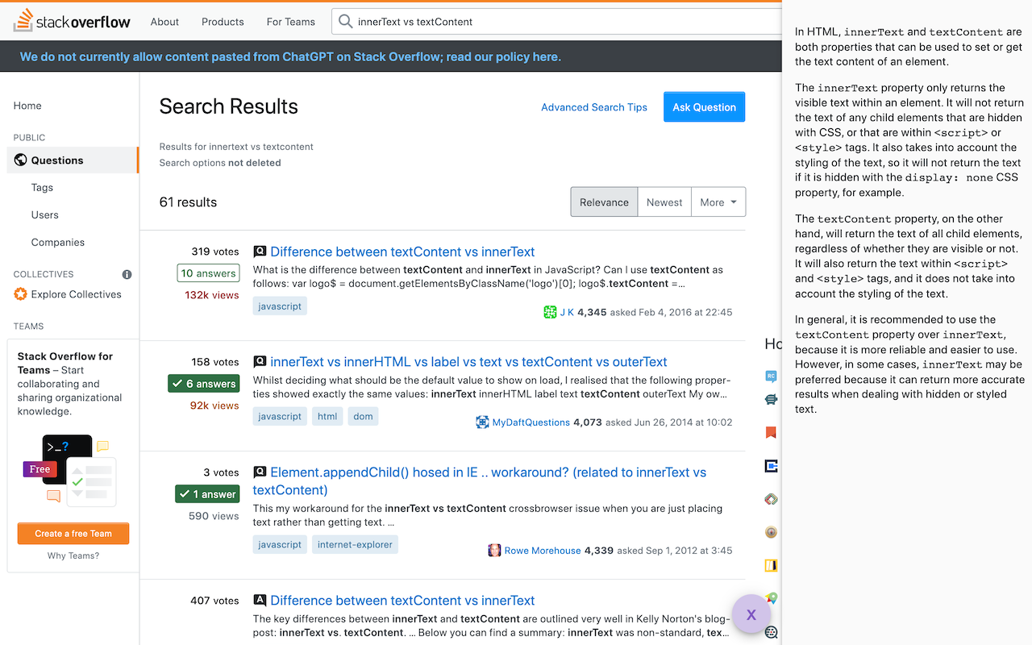Click the yellow square sidebar icon
This screenshot has height=645, width=1032.
pyautogui.click(x=771, y=565)
